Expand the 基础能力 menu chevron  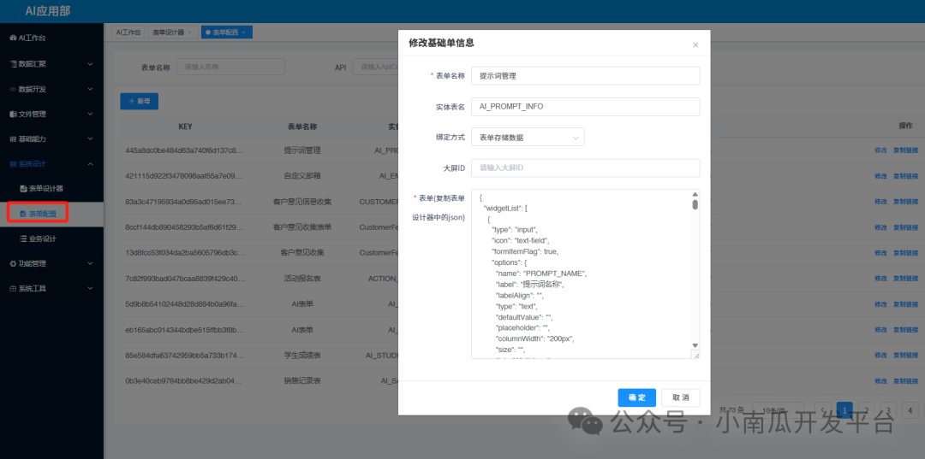[90, 139]
